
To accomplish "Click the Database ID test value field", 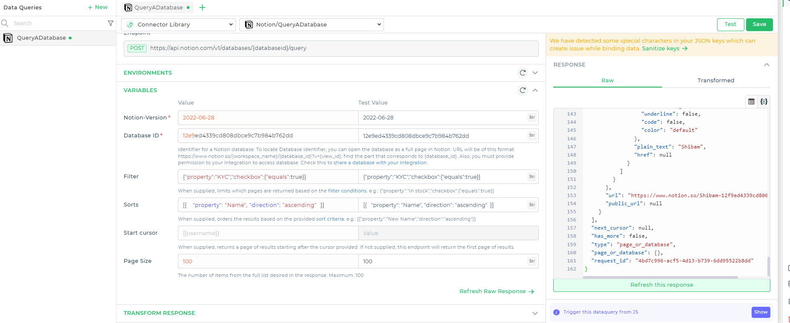I will point(448,136).
